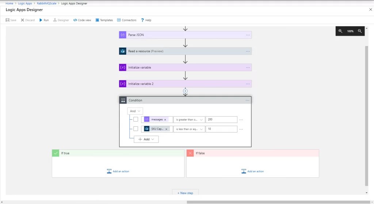The height and width of the screenshot is (204, 374).
Task: Click the 100% zoom level indicator
Action: click(350, 31)
